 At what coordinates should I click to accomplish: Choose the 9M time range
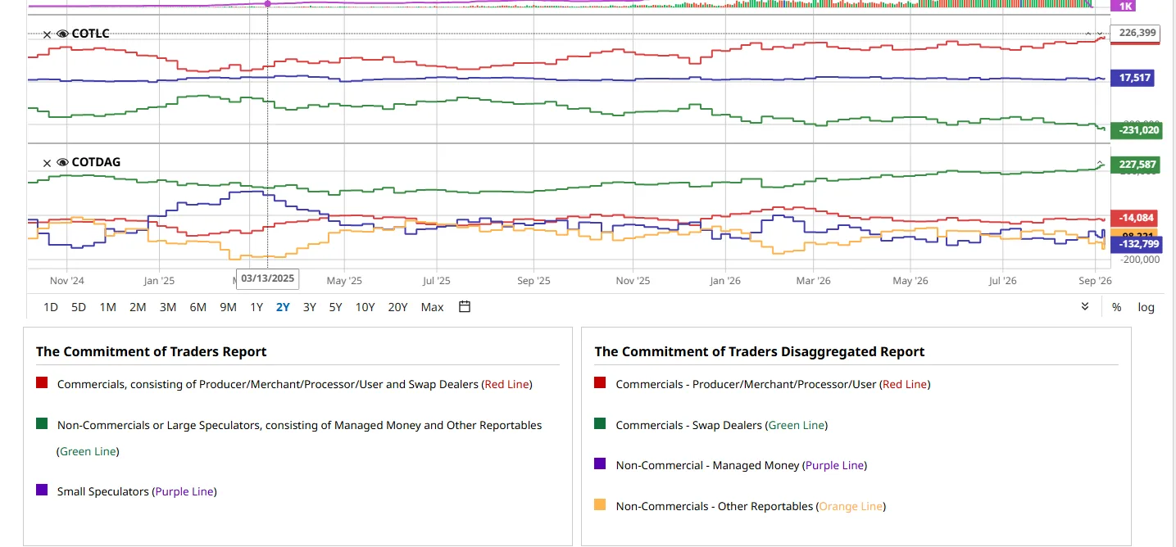click(228, 308)
